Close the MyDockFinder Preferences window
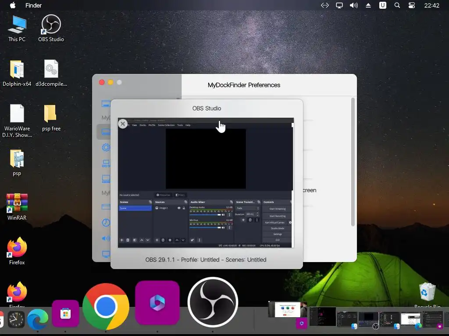Image resolution: width=449 pixels, height=336 pixels. click(x=102, y=82)
